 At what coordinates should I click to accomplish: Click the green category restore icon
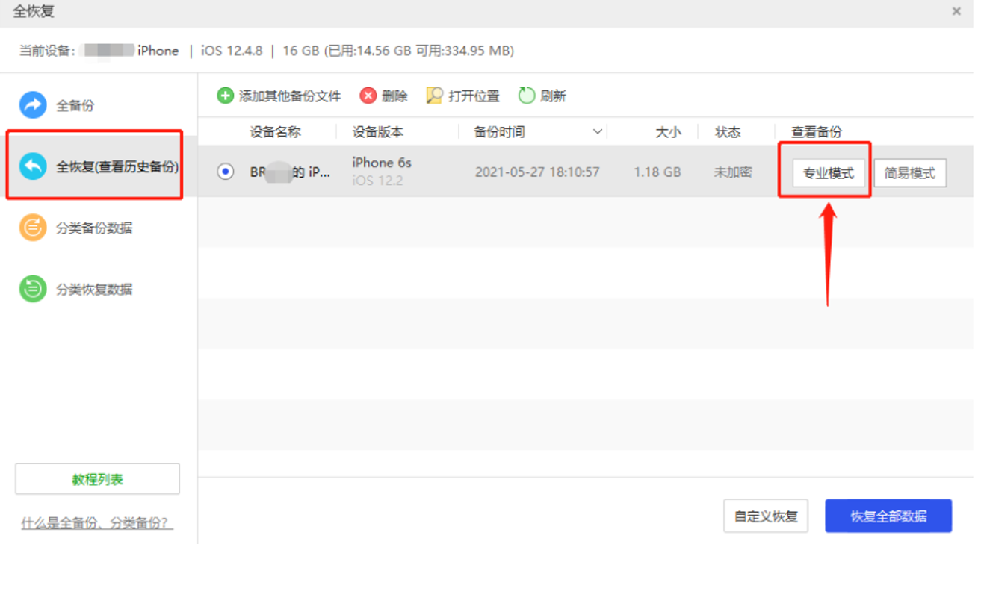33,289
